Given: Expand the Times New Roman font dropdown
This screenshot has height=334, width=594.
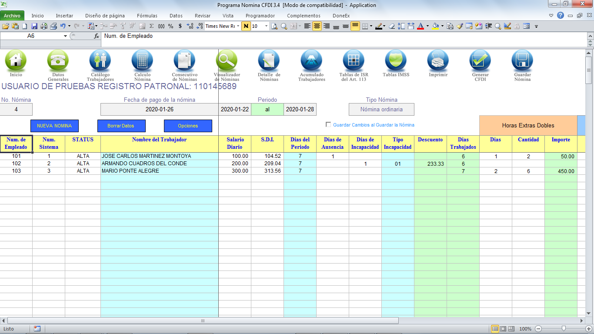Looking at the screenshot, I should click(238, 26).
